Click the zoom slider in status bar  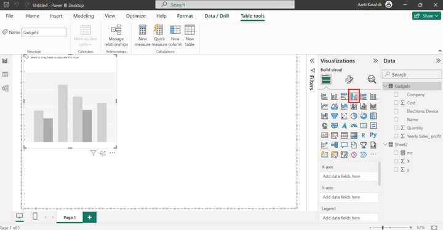click(390, 227)
